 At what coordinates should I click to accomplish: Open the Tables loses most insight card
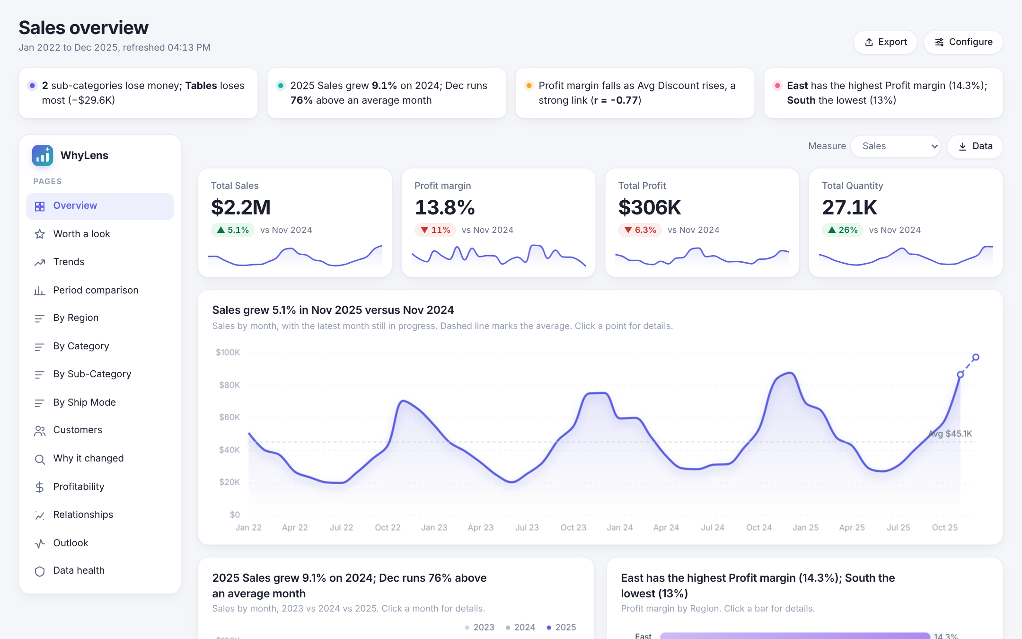(x=138, y=93)
